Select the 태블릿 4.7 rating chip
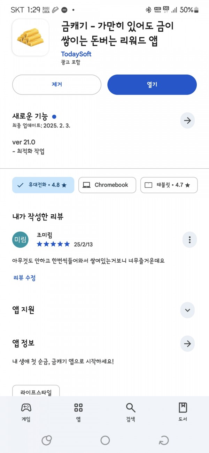This screenshot has height=453, width=209. (169, 185)
